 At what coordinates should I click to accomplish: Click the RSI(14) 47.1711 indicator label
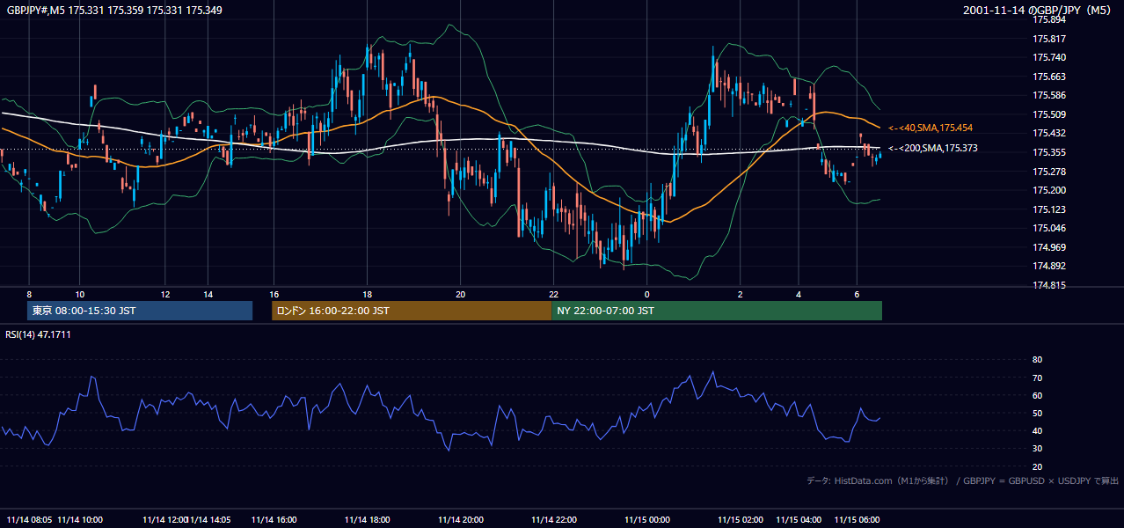(x=38, y=334)
